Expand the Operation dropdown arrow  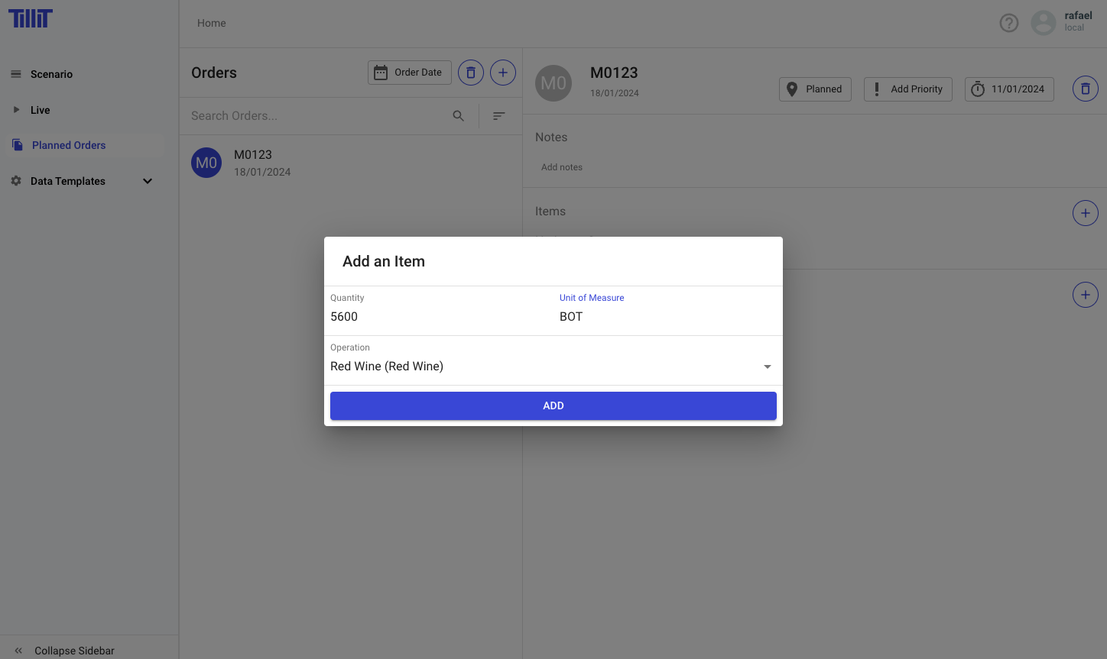tap(768, 367)
